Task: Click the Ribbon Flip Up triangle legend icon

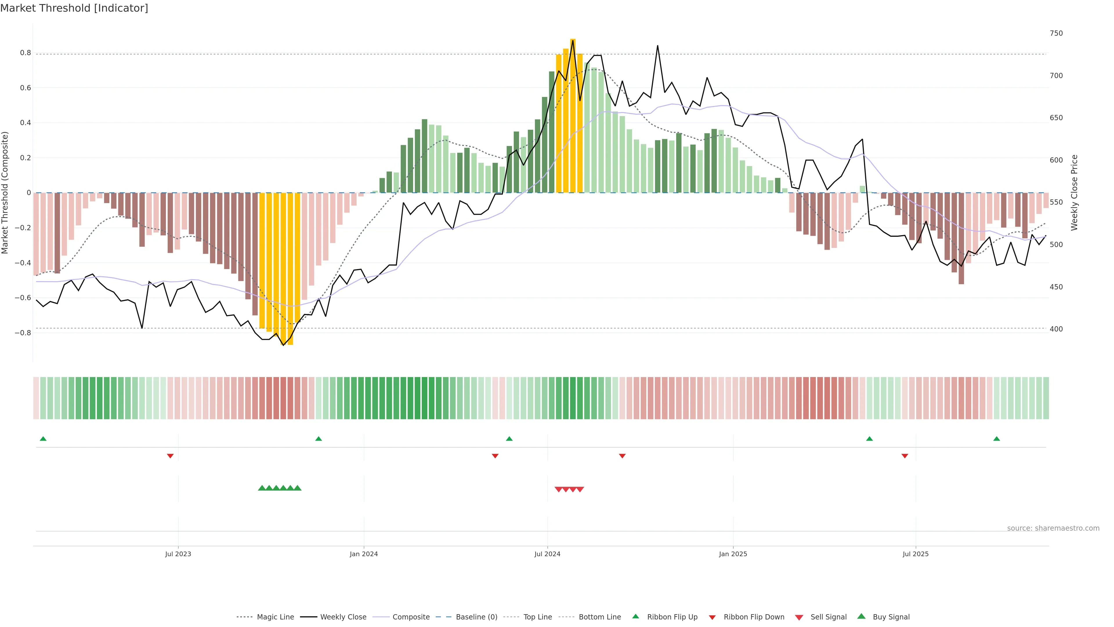Action: coord(635,616)
